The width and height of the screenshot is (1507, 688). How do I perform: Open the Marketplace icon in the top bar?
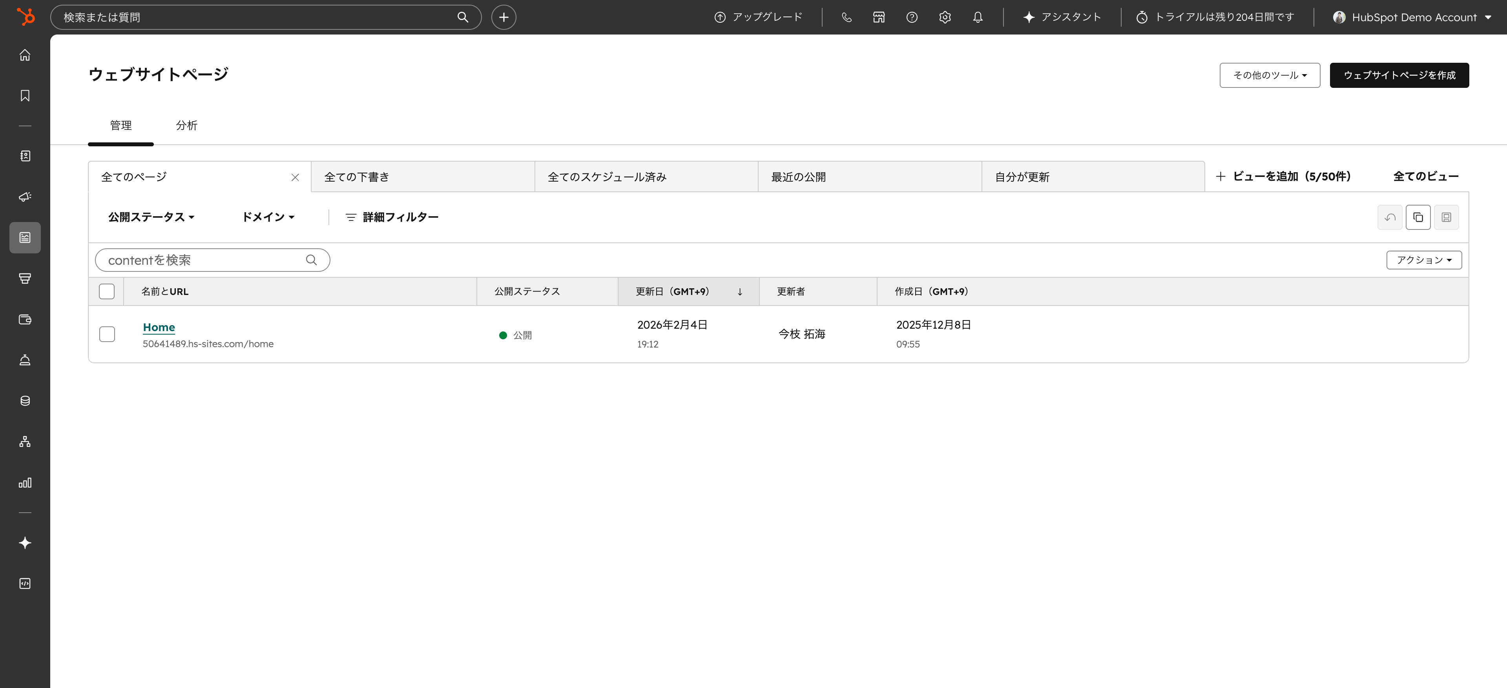point(878,17)
